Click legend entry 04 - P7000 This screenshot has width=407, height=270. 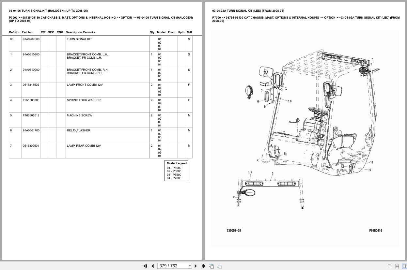click(x=174, y=178)
